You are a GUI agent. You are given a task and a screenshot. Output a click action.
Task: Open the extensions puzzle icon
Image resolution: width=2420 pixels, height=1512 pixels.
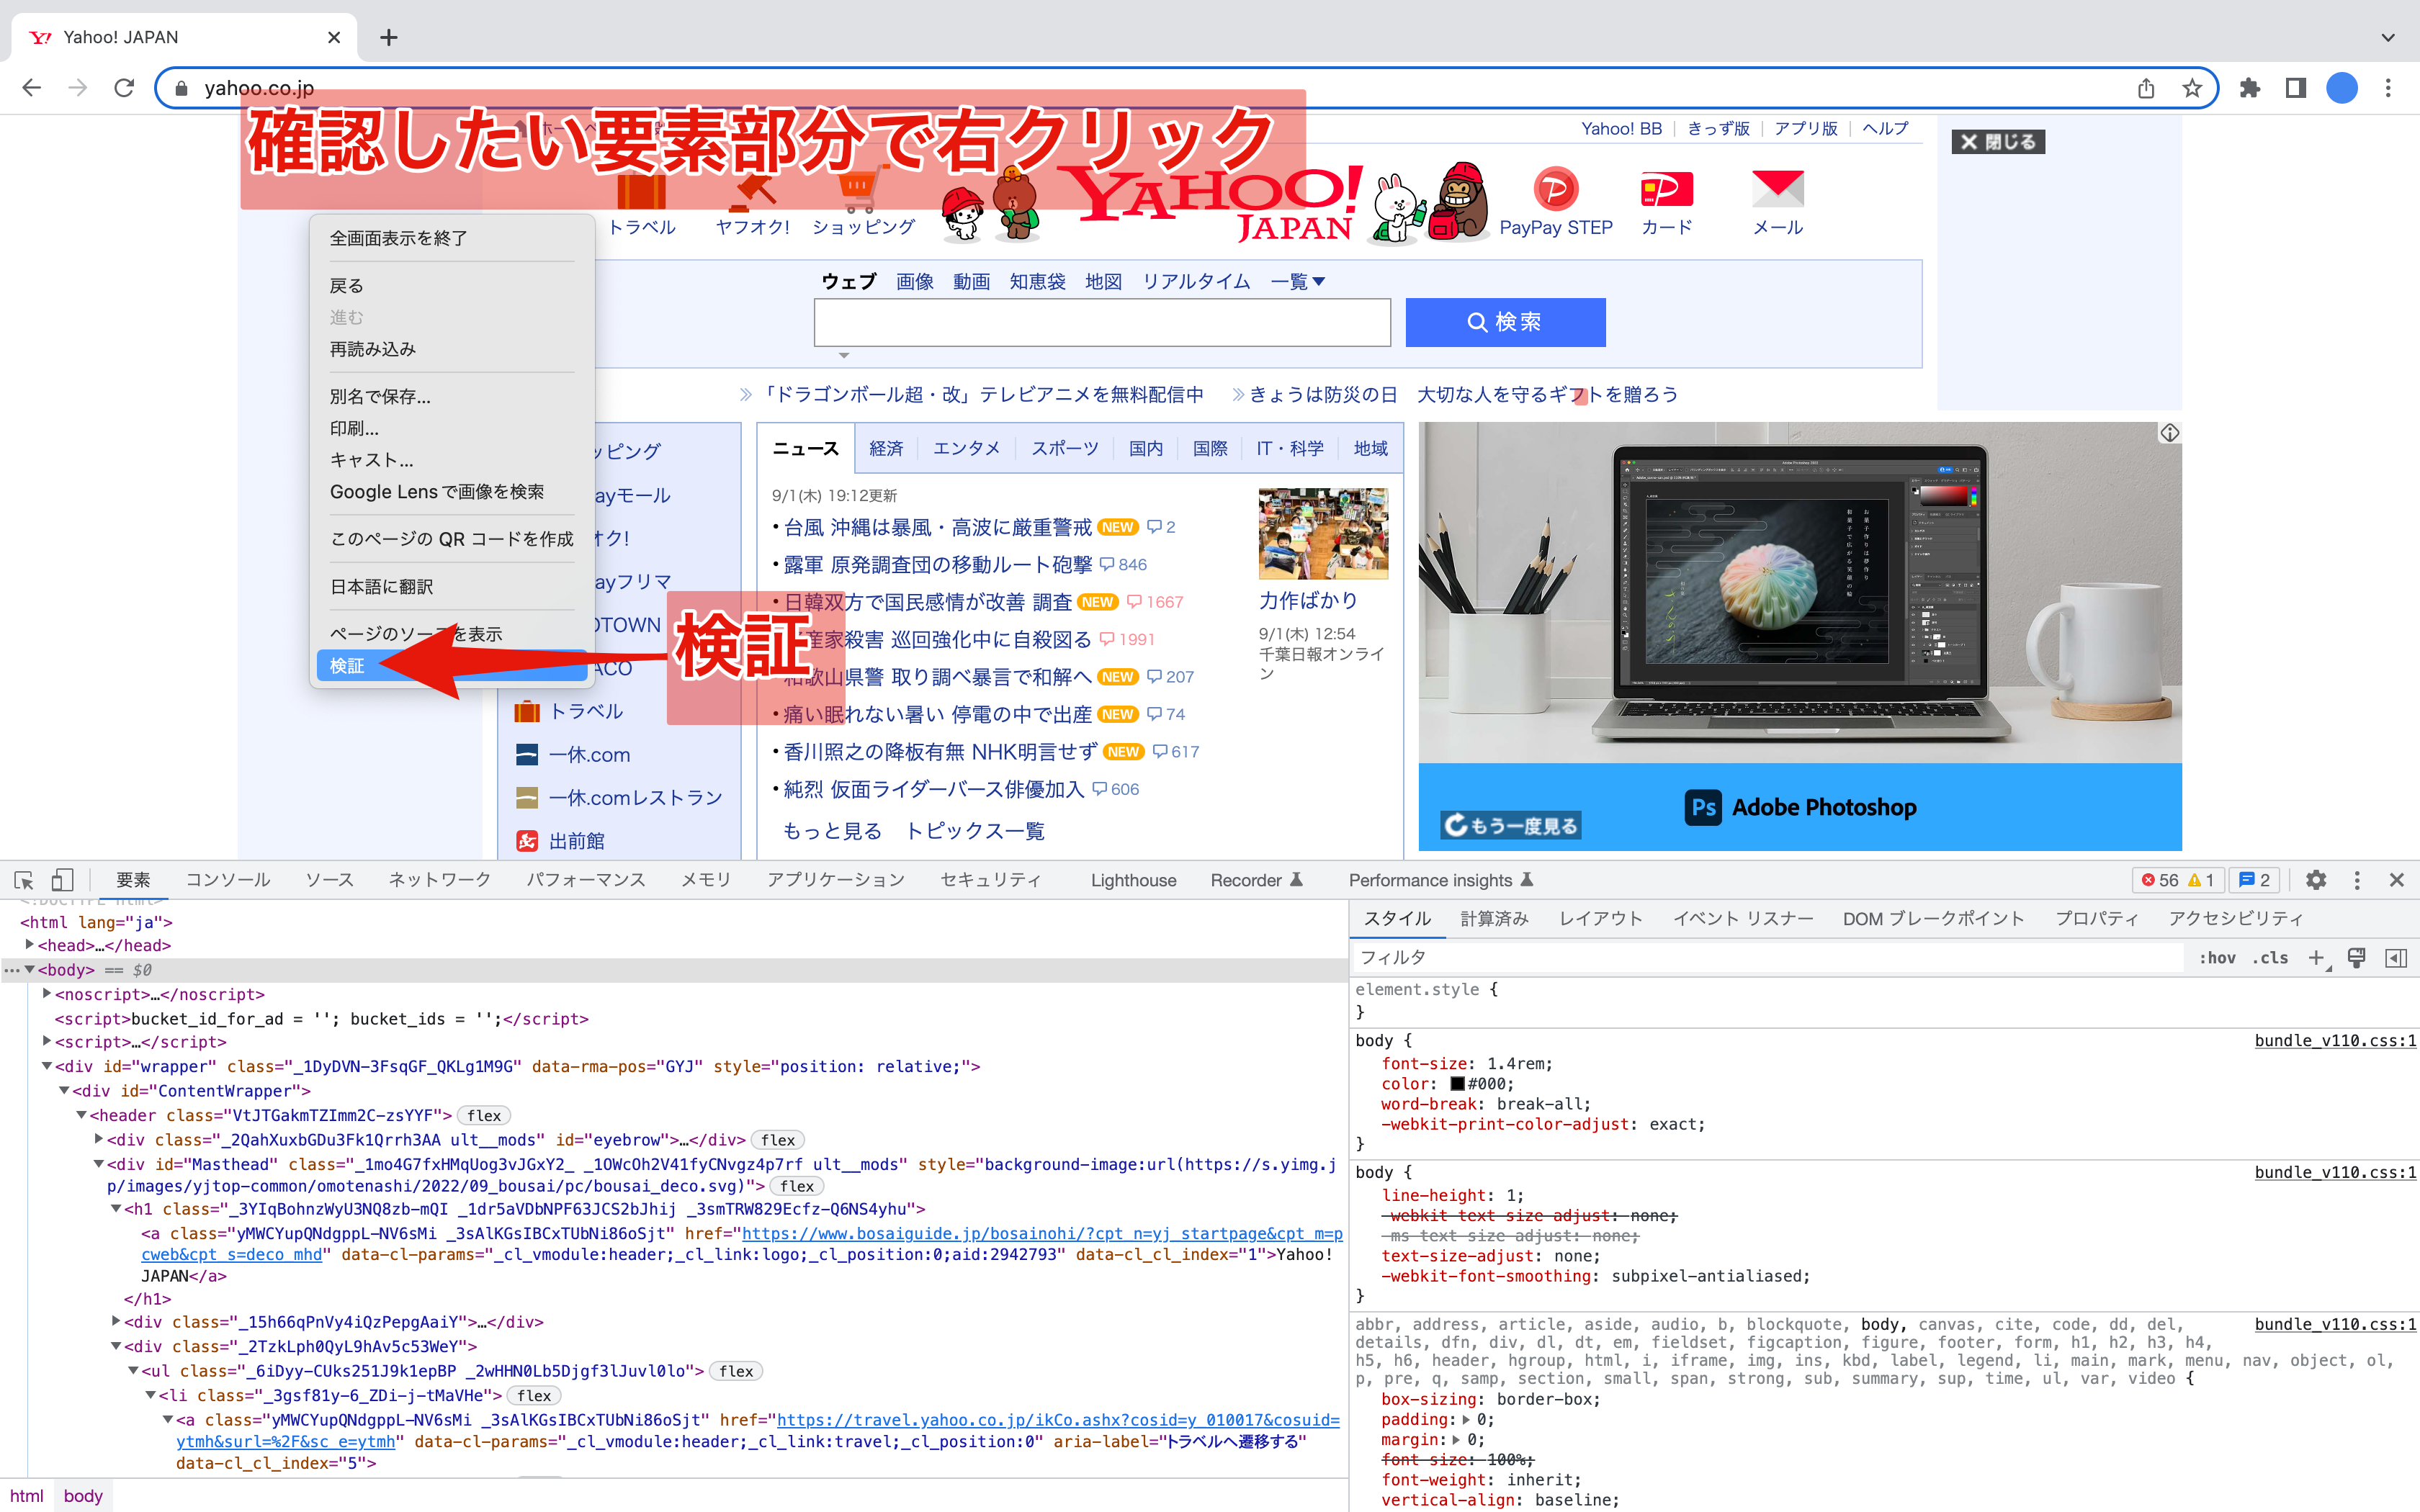click(x=2250, y=88)
